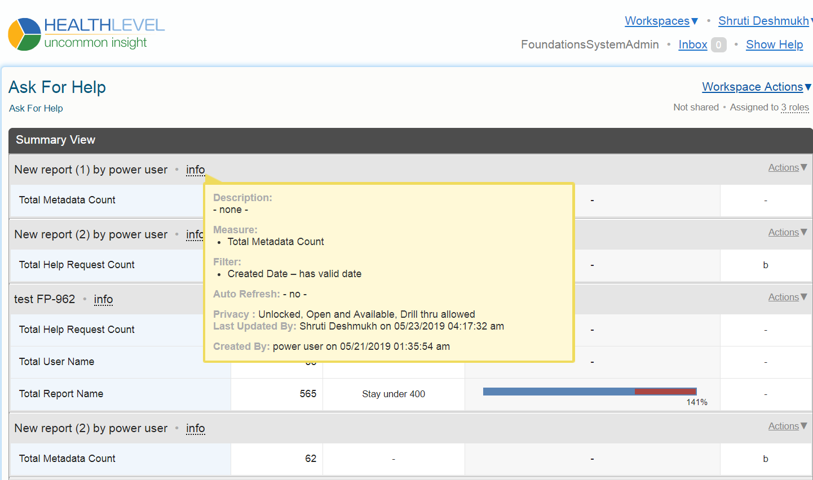Open Actions menu for test FP-962
Image resolution: width=813 pixels, height=480 pixels.
(787, 297)
